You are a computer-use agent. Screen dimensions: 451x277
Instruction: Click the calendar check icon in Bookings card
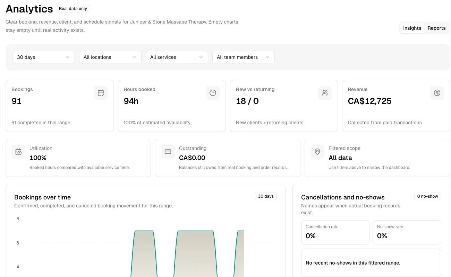[x=101, y=93]
